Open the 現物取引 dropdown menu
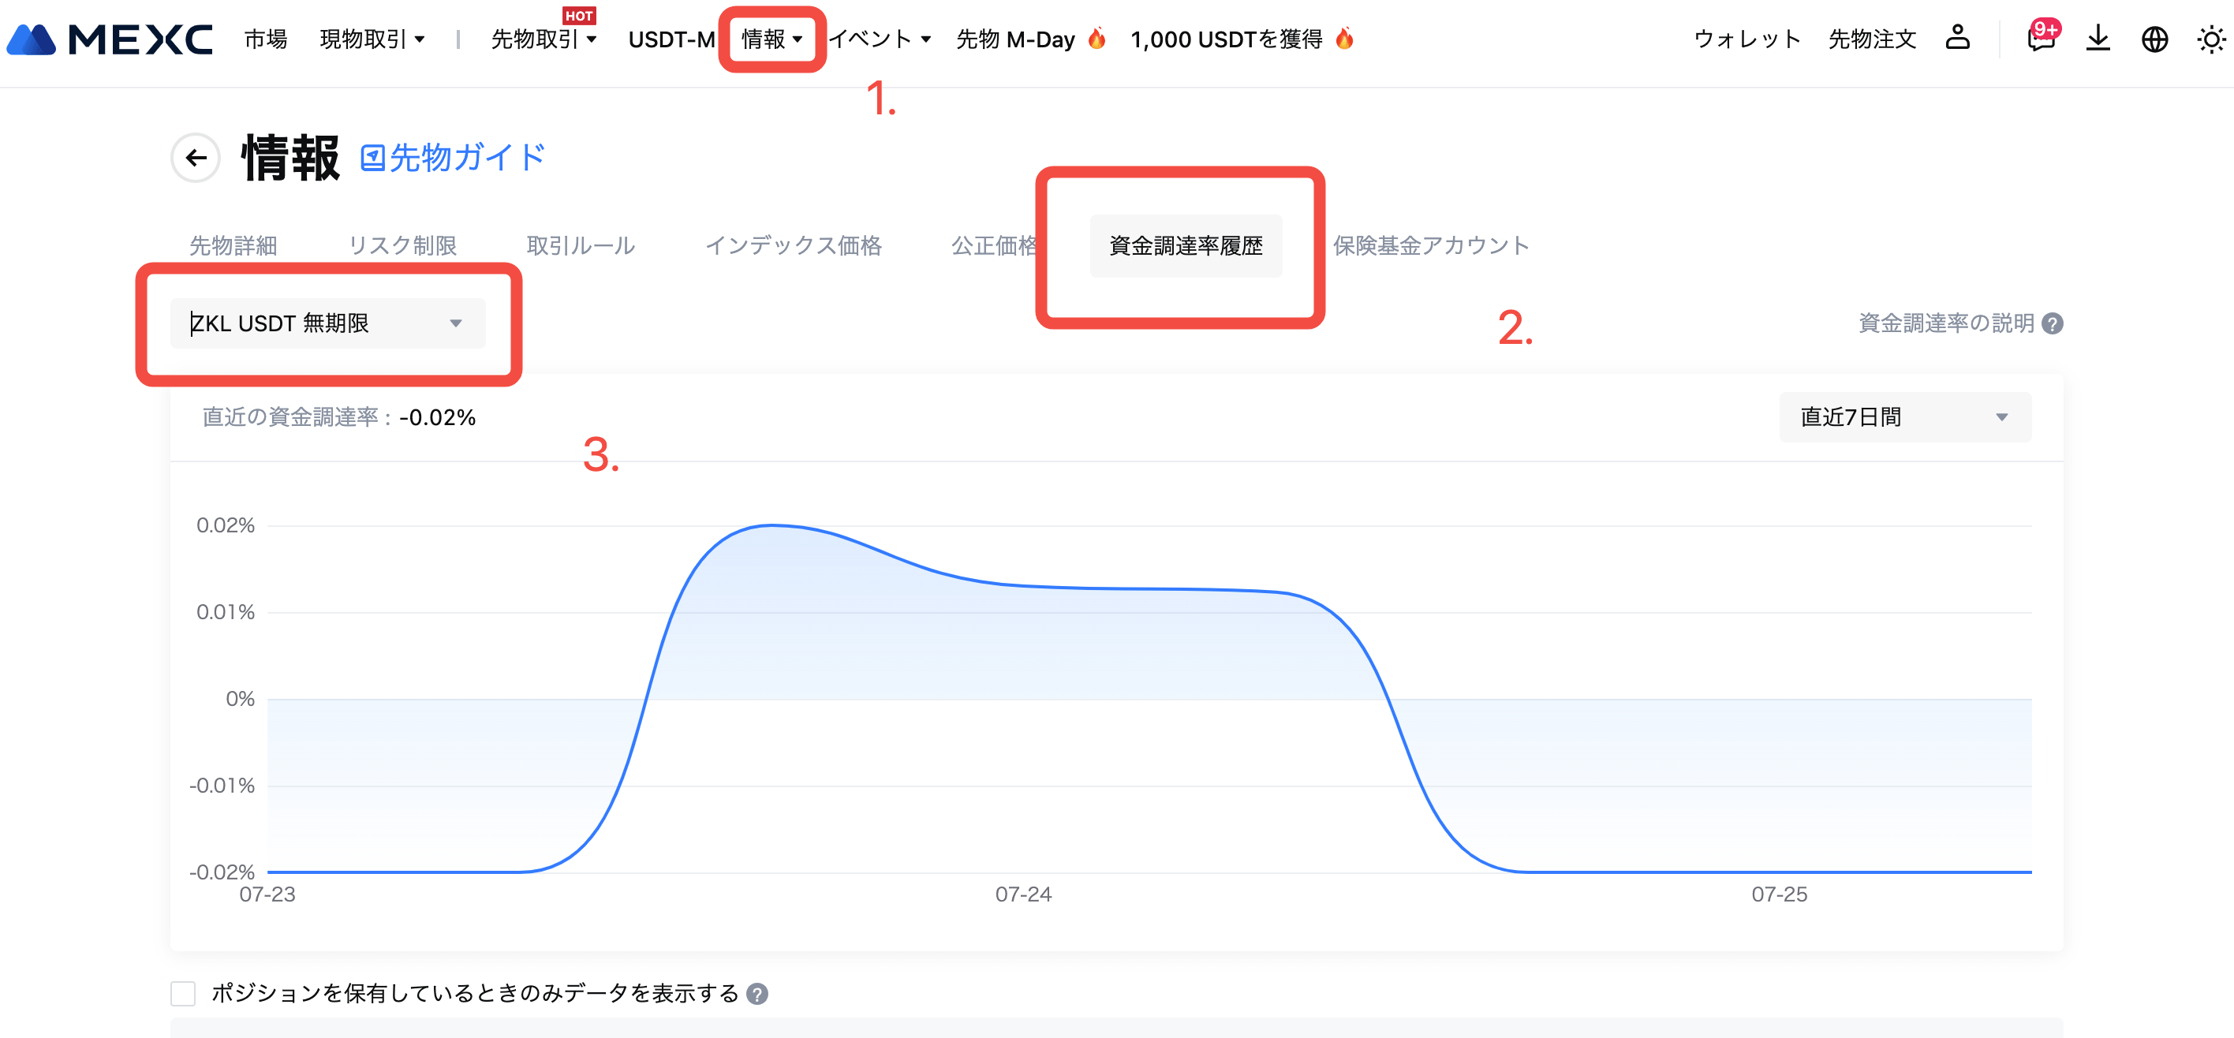The width and height of the screenshot is (2234, 1038). [x=372, y=39]
